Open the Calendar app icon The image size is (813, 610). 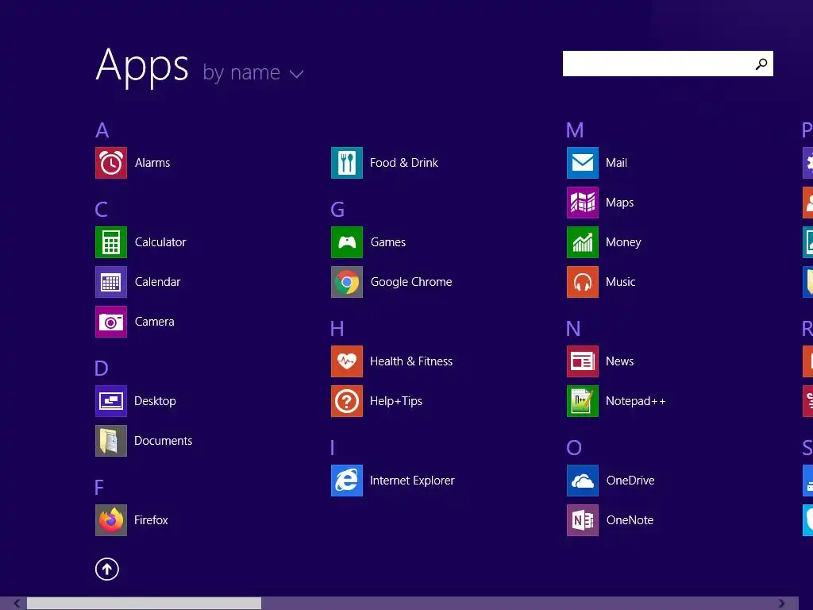(111, 282)
